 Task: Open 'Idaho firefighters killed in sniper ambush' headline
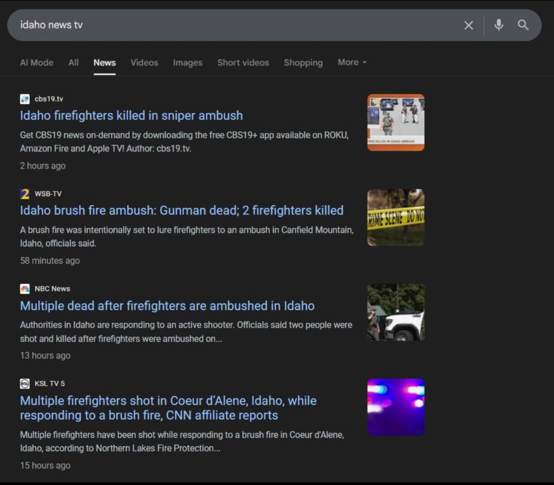click(131, 115)
